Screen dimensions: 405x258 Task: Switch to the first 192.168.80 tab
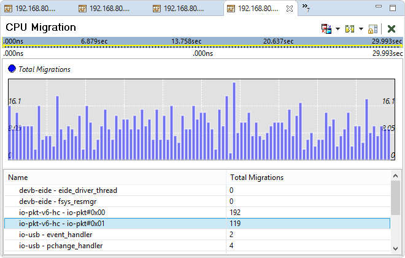point(37,9)
